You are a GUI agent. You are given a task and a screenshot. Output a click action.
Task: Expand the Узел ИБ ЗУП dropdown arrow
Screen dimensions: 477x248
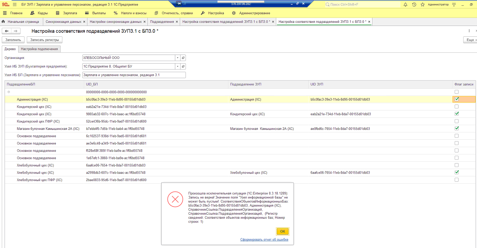pyautogui.click(x=177, y=66)
